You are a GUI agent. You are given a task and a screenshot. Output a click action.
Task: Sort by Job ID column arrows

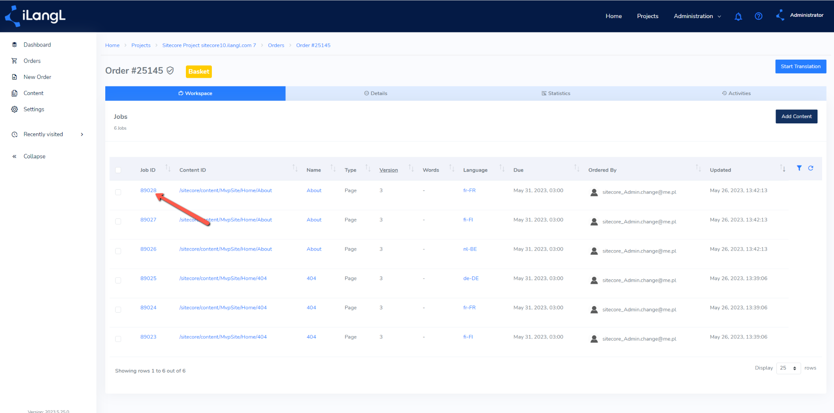coord(168,168)
